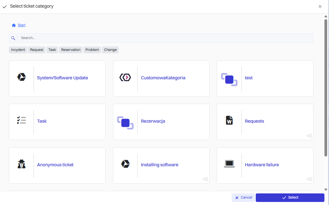This screenshot has height=205, width=329.
Task: Open Hardware failure subcategory arrow
Action: (309, 179)
